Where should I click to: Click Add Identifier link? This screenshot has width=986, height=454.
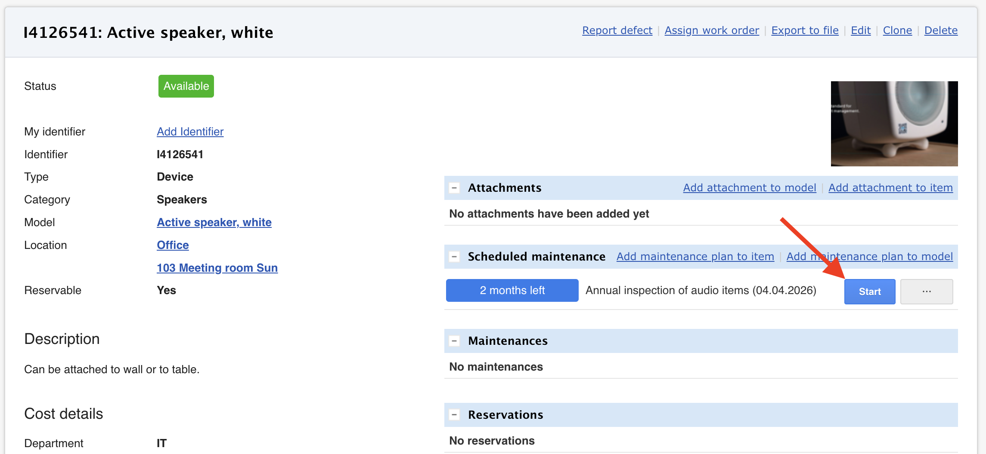[190, 132]
